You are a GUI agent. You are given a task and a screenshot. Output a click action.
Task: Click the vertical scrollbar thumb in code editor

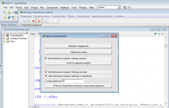(x=166, y=46)
